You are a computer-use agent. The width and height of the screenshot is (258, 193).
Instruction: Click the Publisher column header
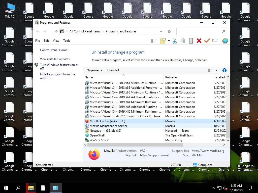(188, 77)
